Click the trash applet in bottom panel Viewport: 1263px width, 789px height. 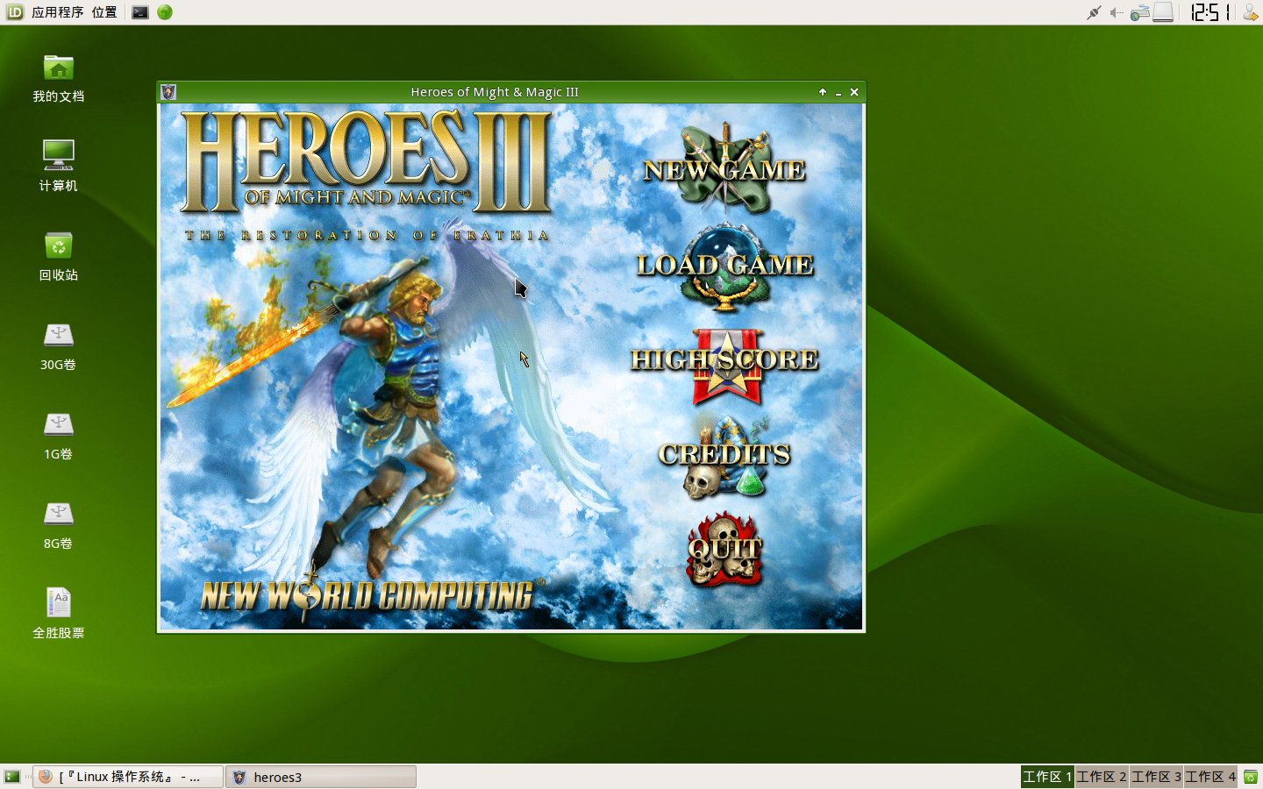click(1250, 777)
